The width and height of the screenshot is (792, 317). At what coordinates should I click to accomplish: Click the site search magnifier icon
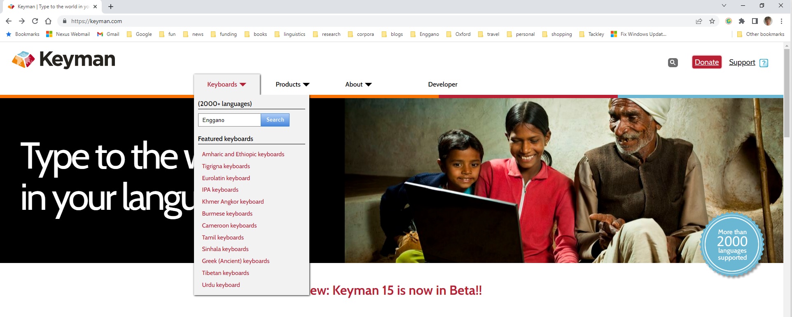(x=673, y=63)
